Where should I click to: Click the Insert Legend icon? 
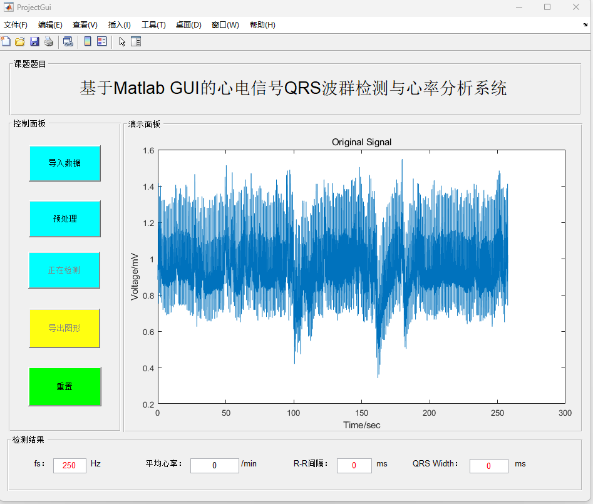102,42
